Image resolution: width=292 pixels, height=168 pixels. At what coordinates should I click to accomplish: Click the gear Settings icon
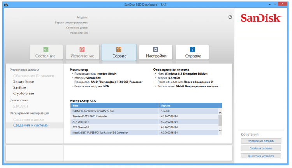click(156, 49)
